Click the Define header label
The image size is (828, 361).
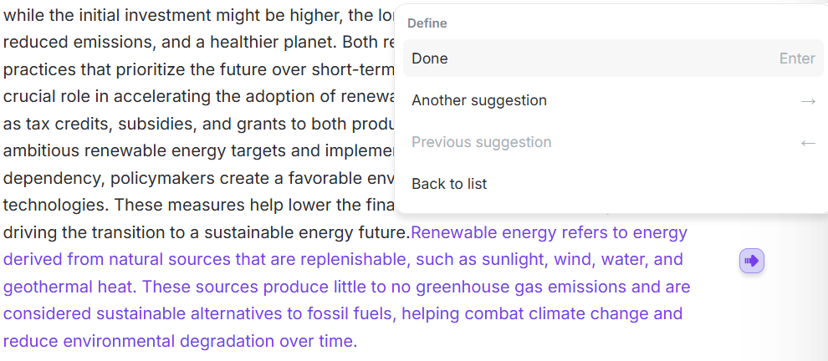427,23
